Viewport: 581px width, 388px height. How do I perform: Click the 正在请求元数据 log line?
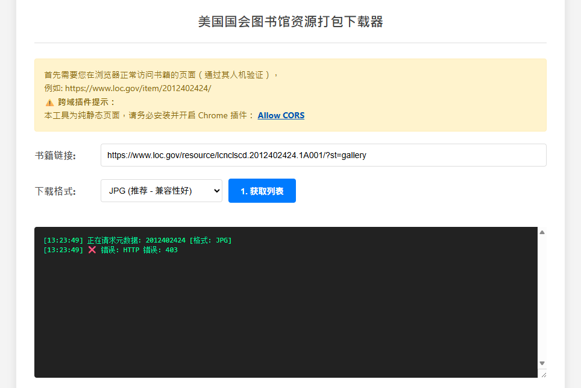pyautogui.click(x=137, y=241)
